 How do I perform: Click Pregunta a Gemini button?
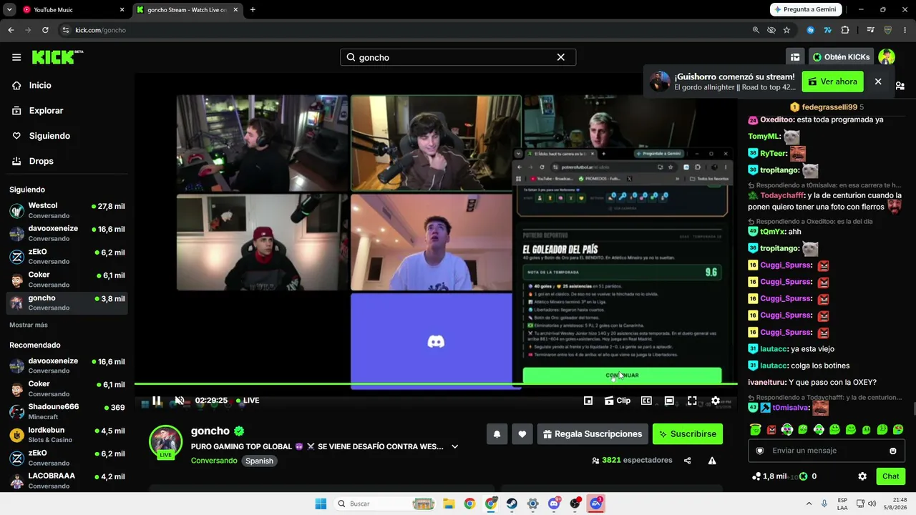point(805,10)
